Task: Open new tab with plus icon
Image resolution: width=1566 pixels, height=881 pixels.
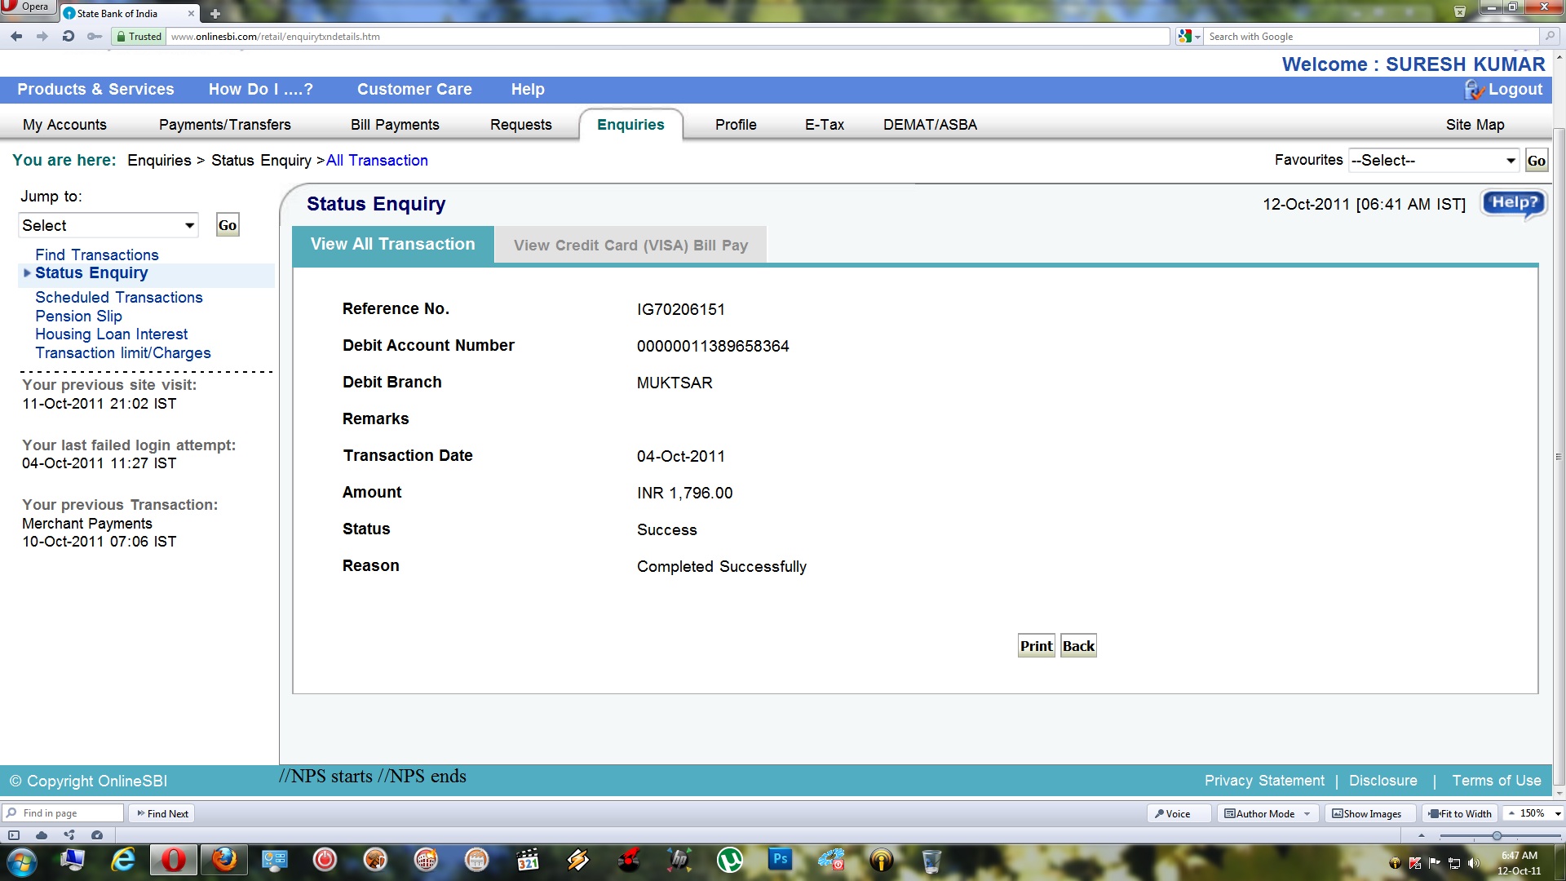Action: click(215, 14)
